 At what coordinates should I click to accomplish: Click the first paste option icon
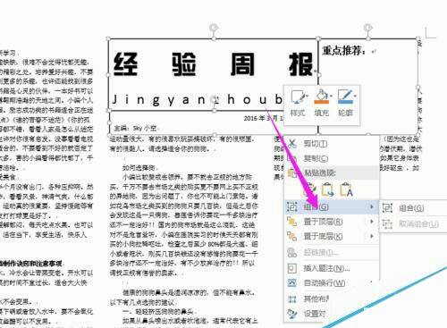click(x=310, y=189)
